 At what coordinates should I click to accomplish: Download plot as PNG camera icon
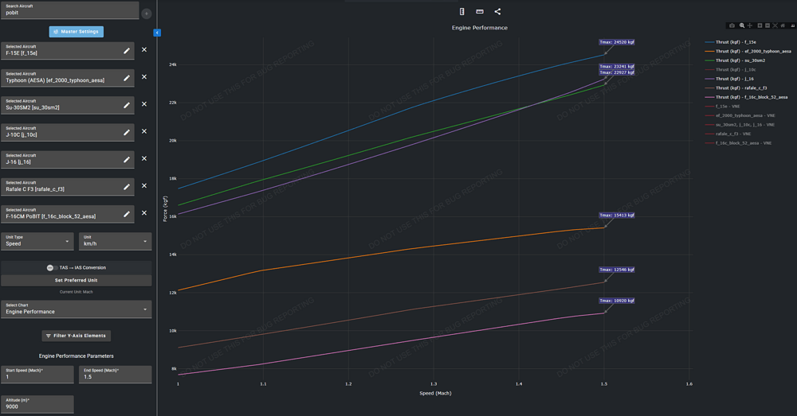[732, 25]
